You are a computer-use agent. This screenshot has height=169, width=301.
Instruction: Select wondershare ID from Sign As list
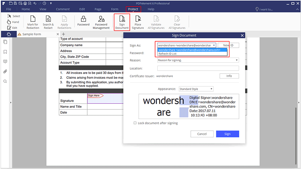point(192,50)
